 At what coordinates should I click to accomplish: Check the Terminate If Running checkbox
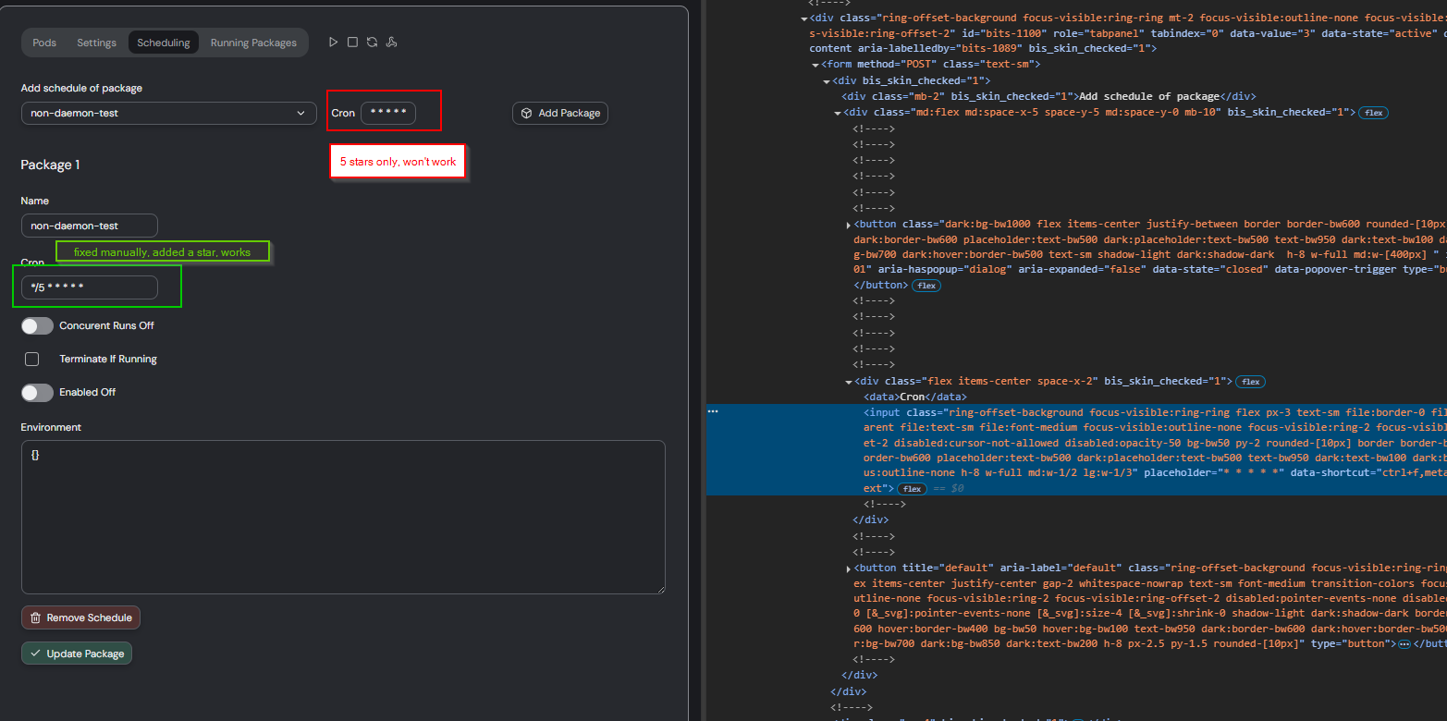(32, 359)
